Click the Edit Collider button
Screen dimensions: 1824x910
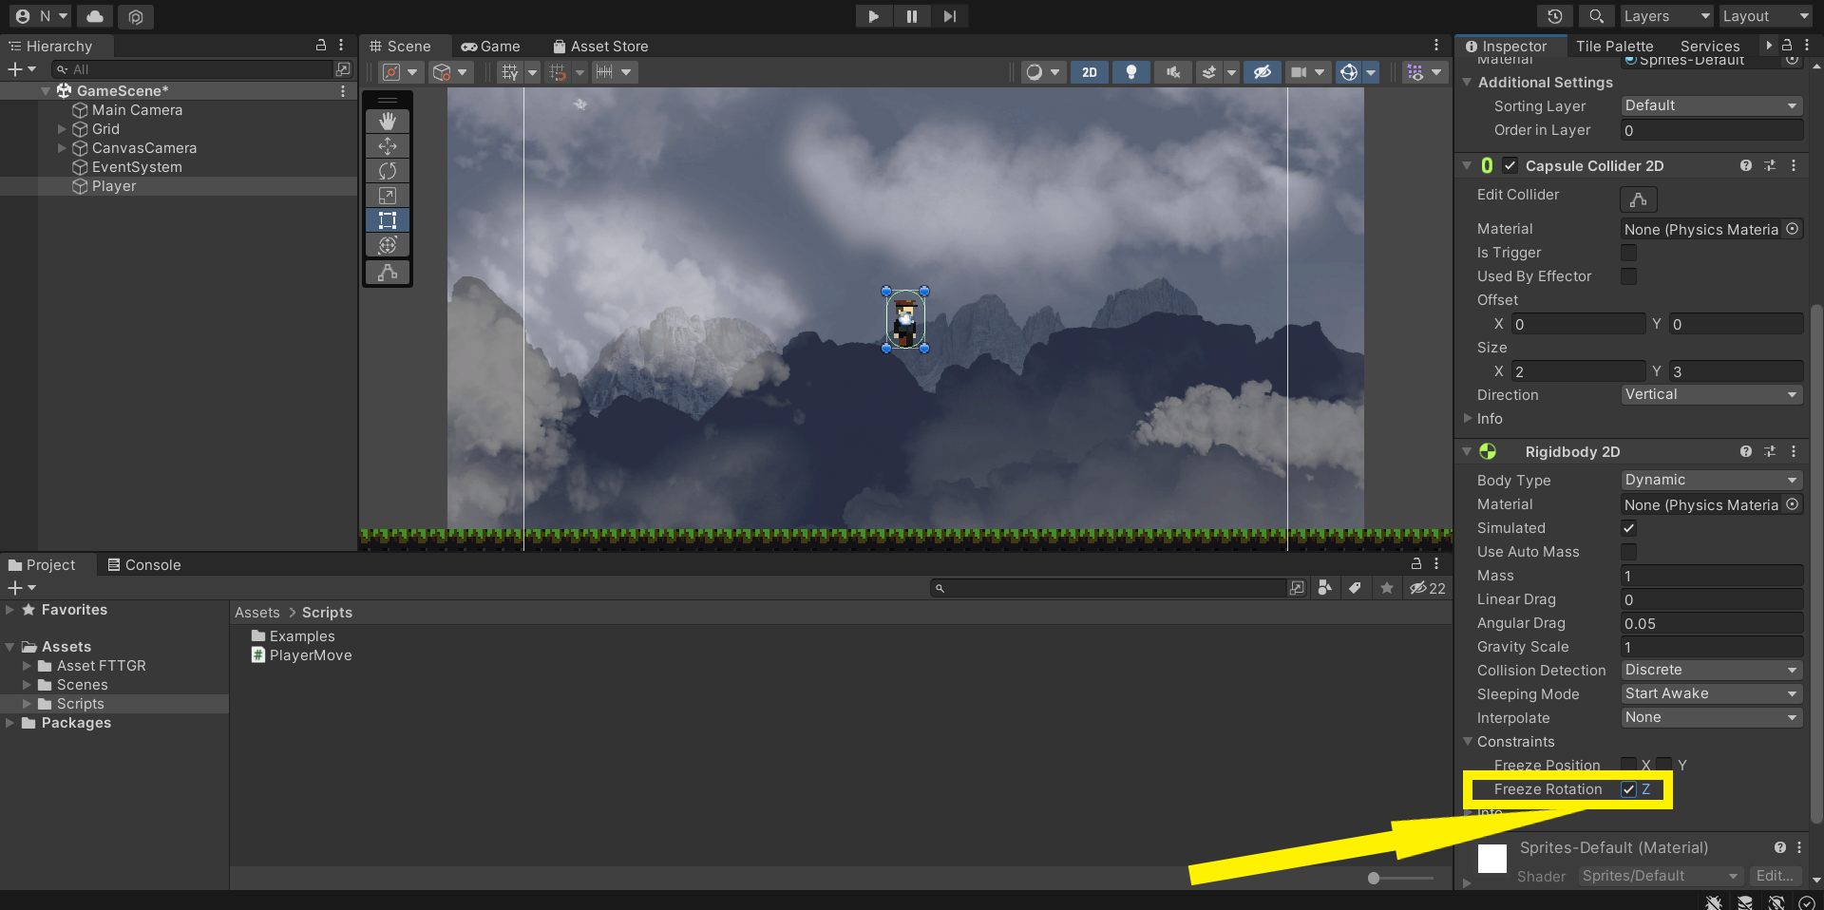coord(1638,199)
